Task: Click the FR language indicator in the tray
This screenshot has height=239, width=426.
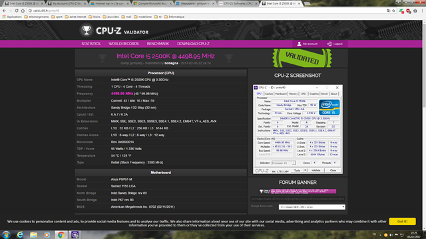Action: (x=374, y=234)
